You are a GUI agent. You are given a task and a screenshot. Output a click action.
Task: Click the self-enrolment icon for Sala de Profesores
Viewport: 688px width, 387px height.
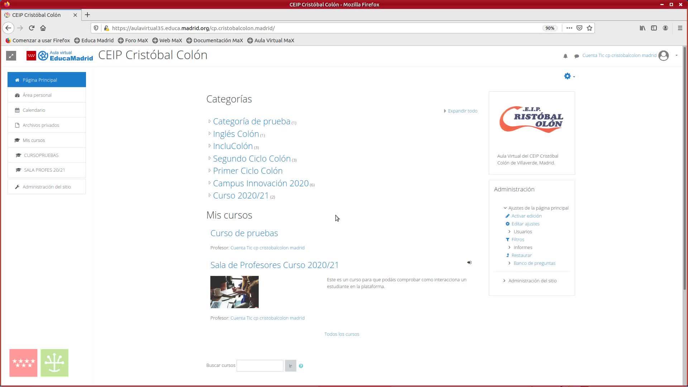coord(469,263)
